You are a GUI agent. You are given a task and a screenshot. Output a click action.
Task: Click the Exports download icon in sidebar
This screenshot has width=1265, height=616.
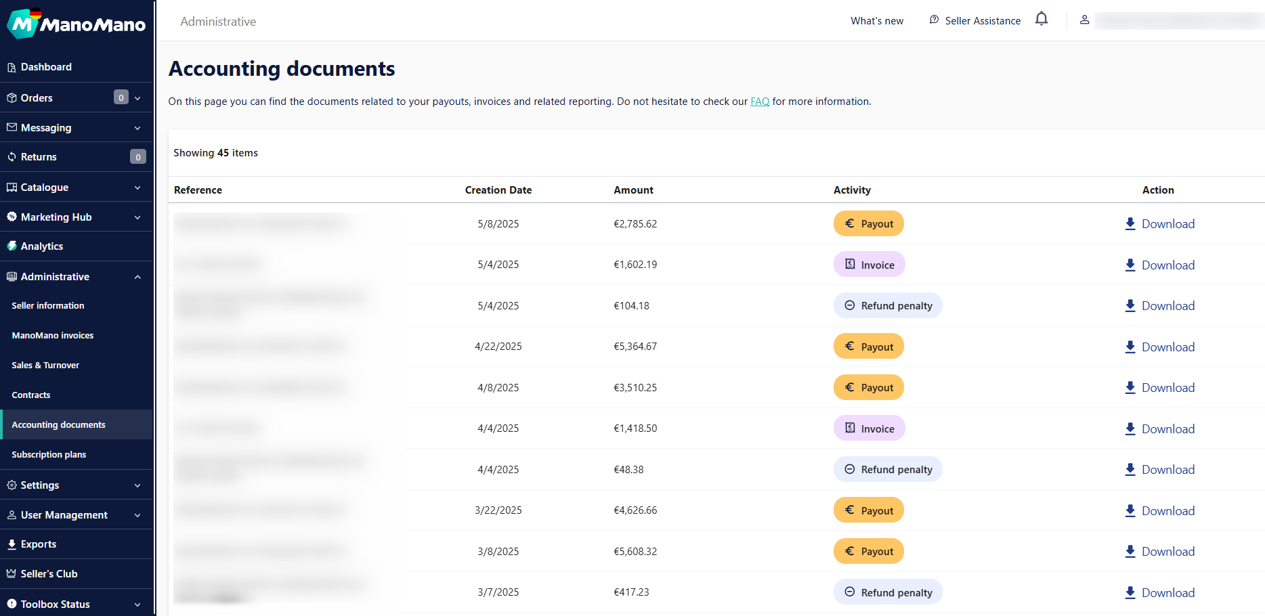pyautogui.click(x=12, y=544)
